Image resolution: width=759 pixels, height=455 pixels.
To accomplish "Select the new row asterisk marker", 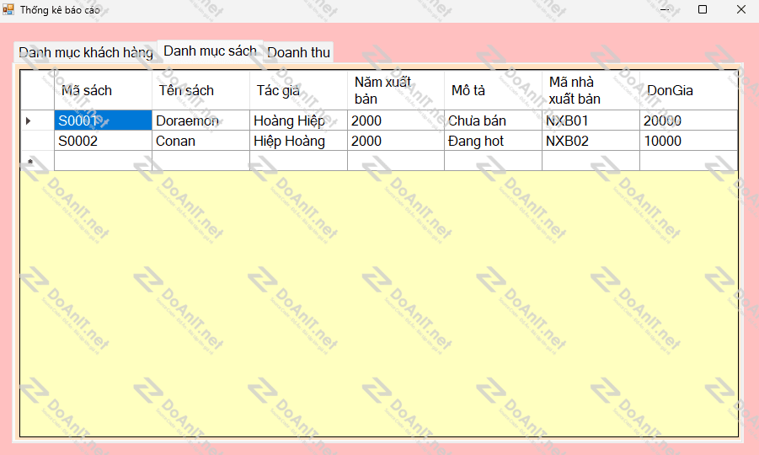I will click(x=31, y=161).
